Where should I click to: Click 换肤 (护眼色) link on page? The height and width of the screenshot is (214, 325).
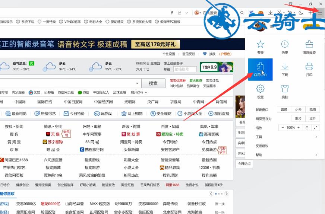217,54
